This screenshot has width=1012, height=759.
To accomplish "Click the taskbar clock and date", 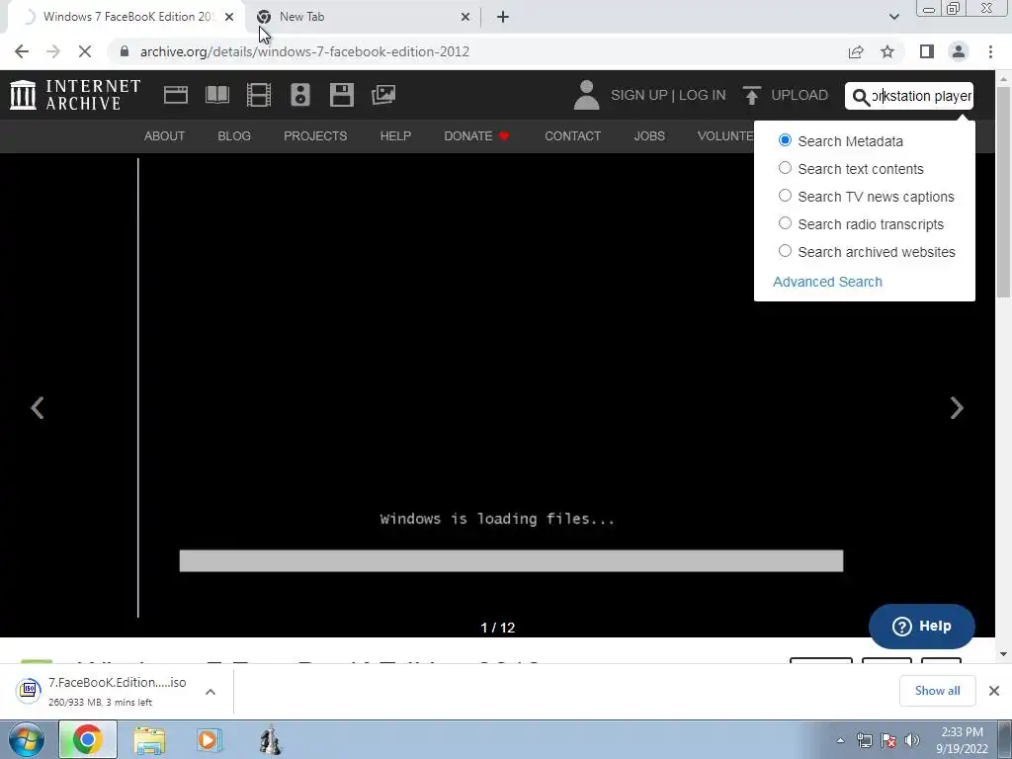I will pyautogui.click(x=962, y=740).
